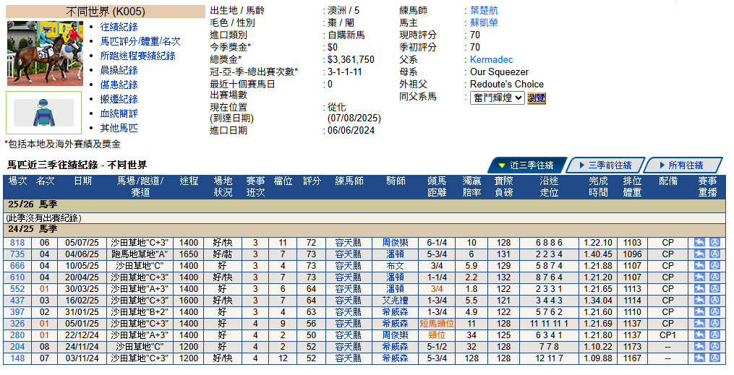Open 晨操紀錄 link in sidebar list
Image resolution: width=734 pixels, height=375 pixels.
click(119, 70)
